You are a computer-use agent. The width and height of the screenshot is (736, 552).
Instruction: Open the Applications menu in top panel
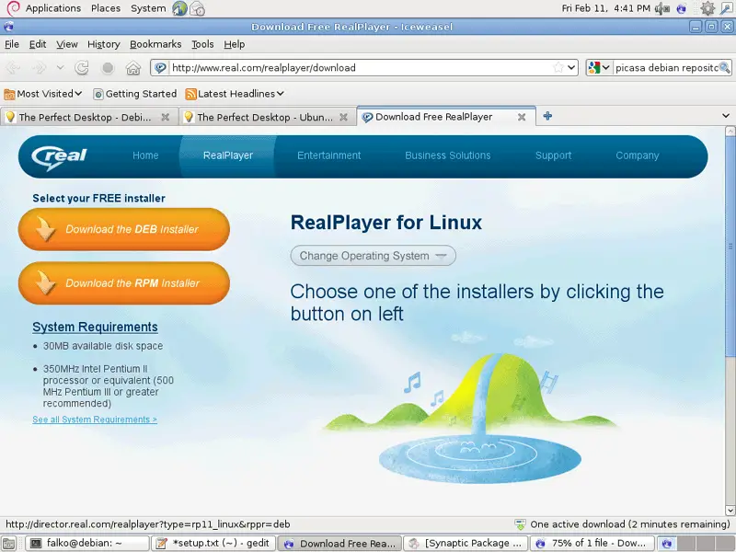tap(53, 8)
